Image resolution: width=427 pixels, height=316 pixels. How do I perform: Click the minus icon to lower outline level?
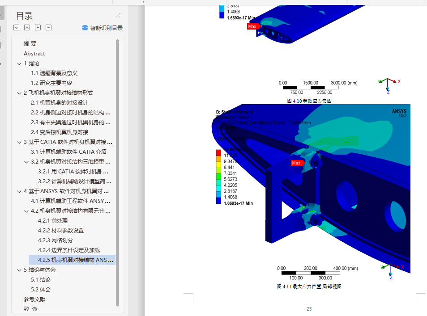(x=48, y=27)
